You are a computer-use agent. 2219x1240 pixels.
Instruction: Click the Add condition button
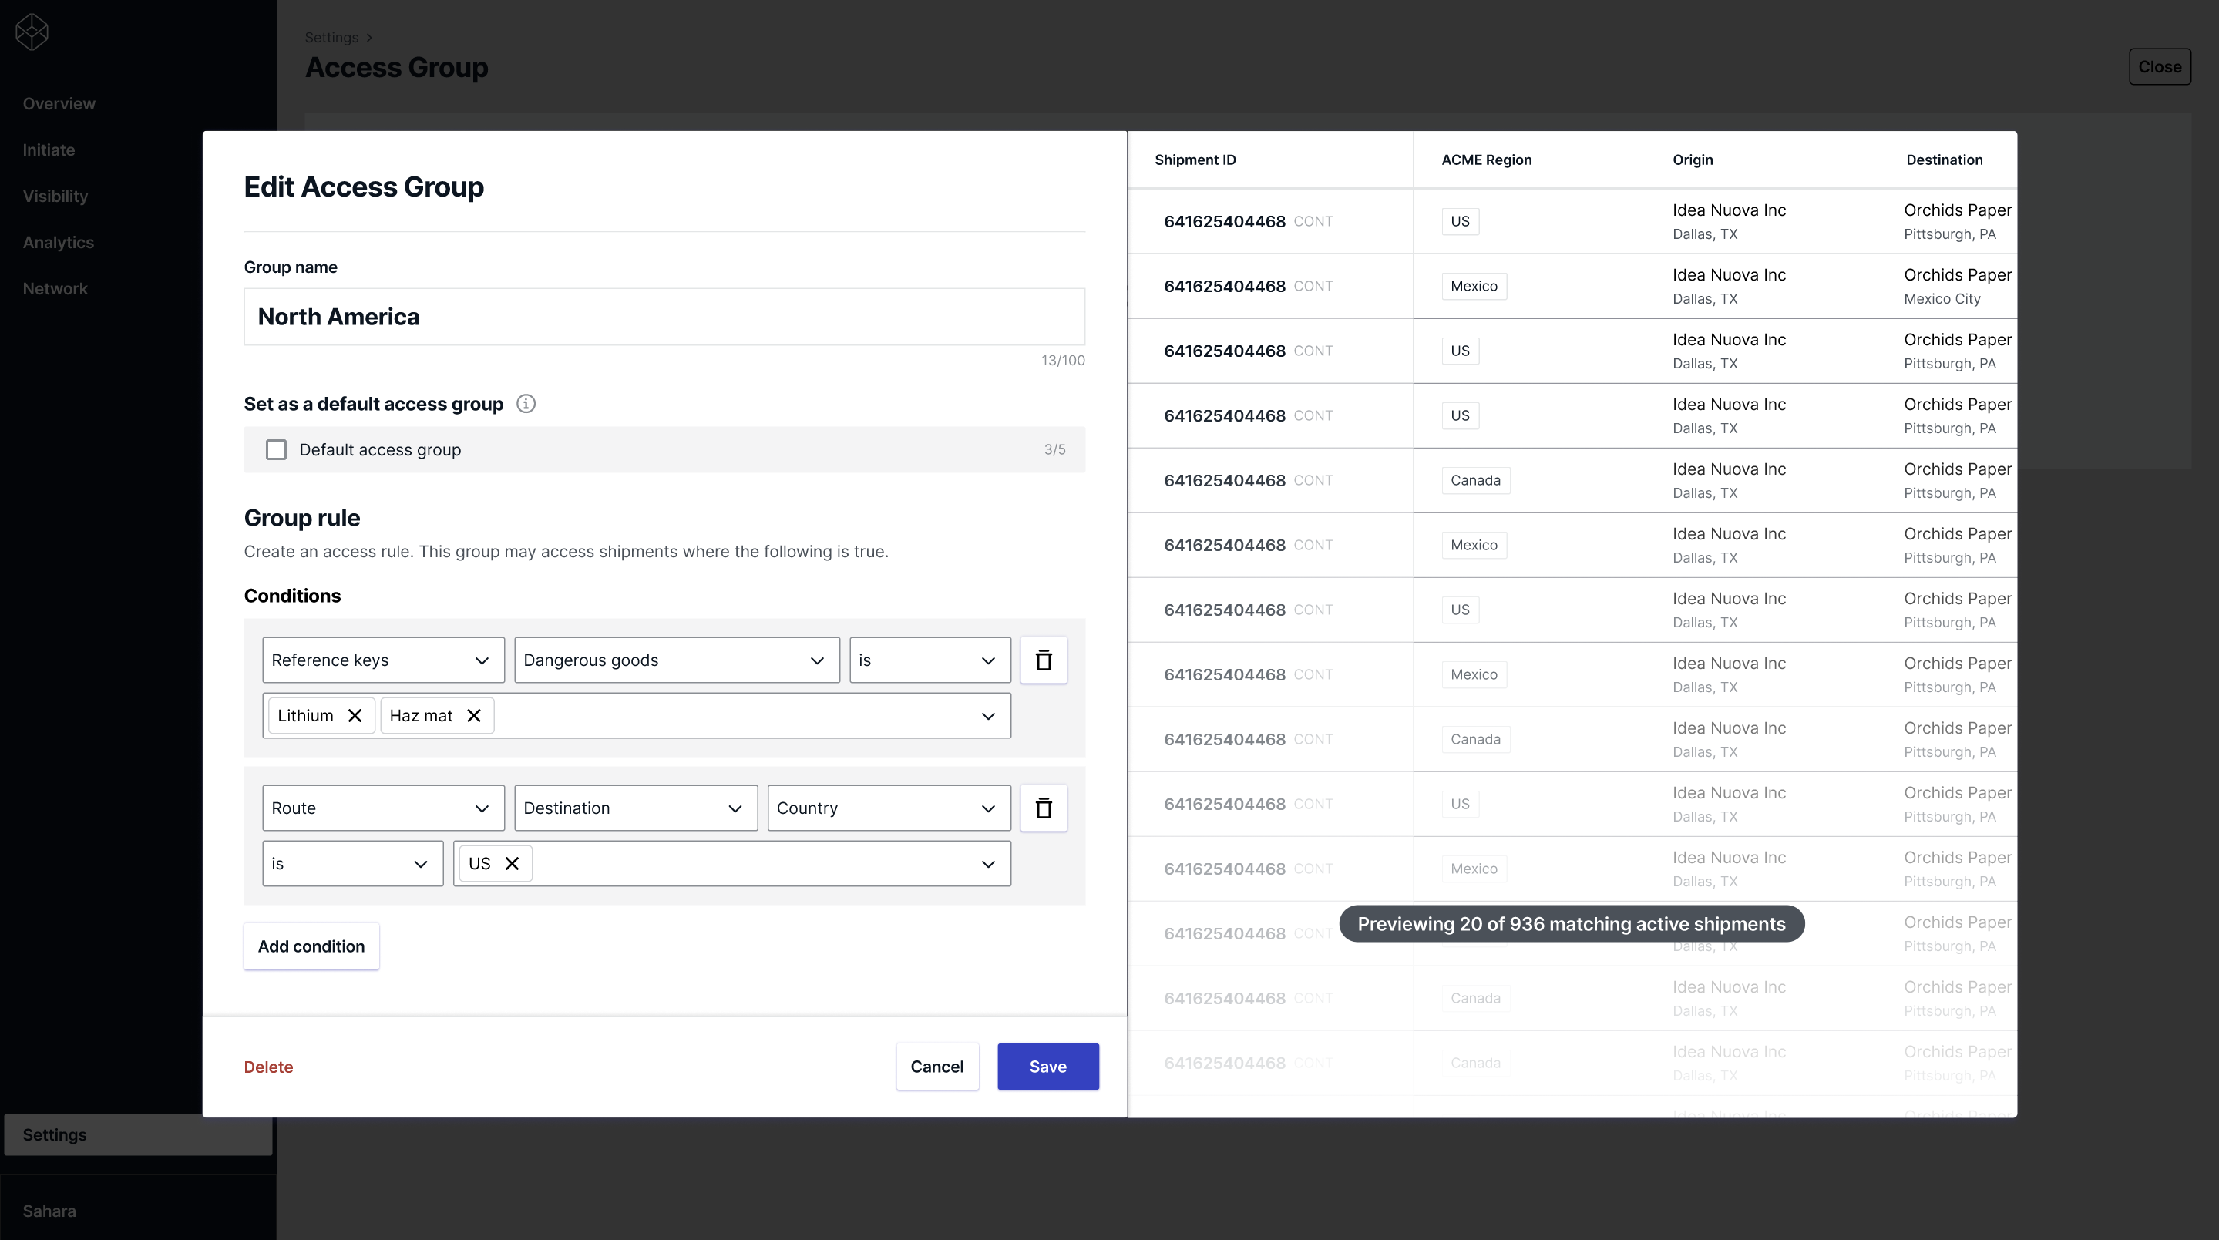[x=311, y=946]
